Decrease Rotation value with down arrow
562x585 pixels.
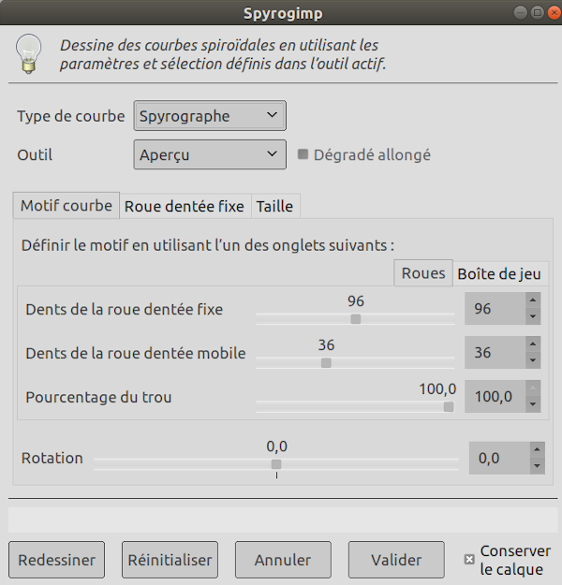[537, 466]
